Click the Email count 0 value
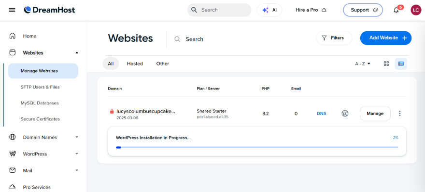The image size is (425, 192). (x=296, y=114)
